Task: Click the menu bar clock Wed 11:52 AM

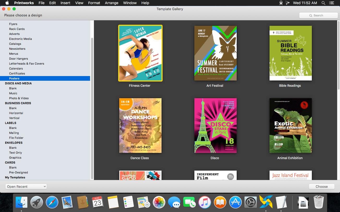Action: 305,3
